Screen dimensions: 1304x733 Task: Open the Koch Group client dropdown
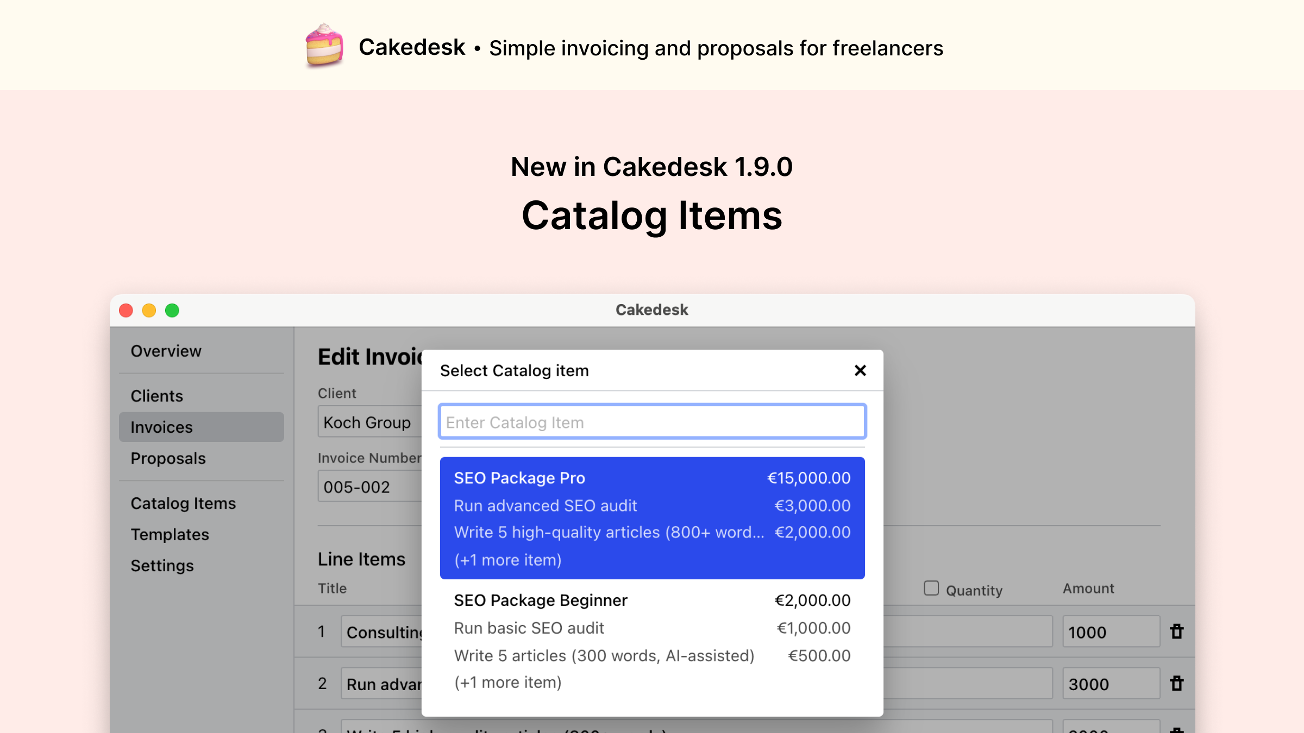click(x=369, y=422)
